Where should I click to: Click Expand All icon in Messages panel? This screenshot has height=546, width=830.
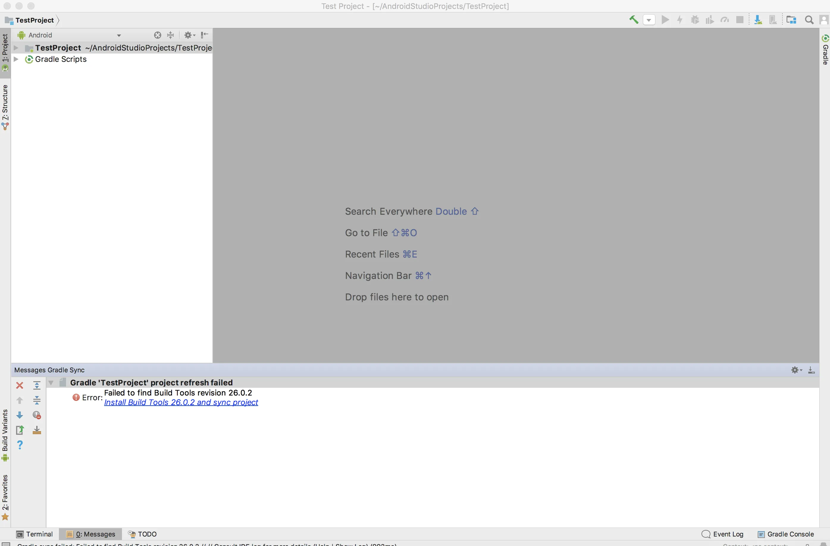click(x=37, y=385)
